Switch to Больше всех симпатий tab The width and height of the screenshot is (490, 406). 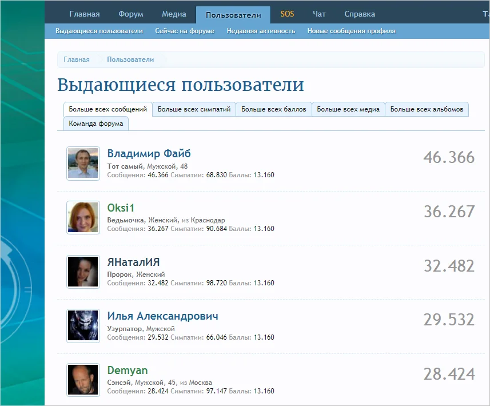[194, 109]
